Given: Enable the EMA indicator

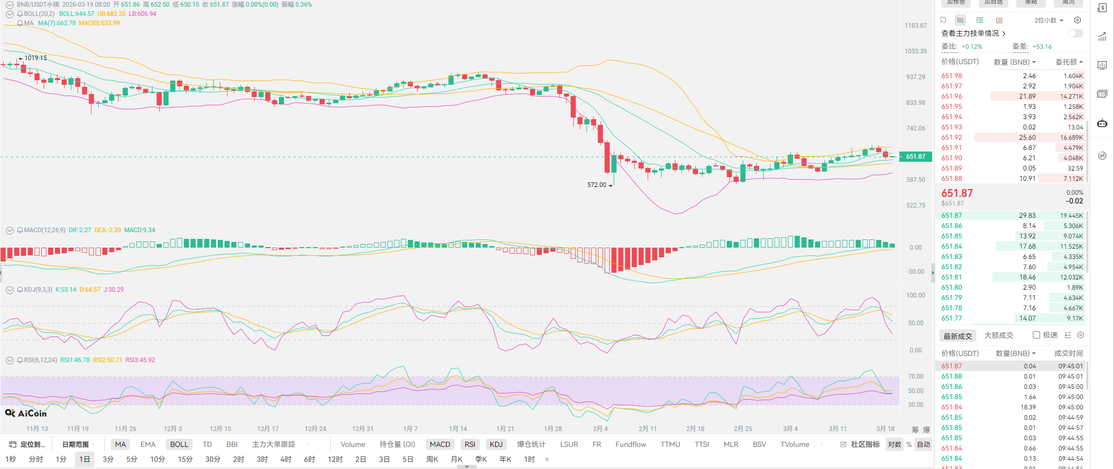Looking at the screenshot, I should pyautogui.click(x=148, y=444).
